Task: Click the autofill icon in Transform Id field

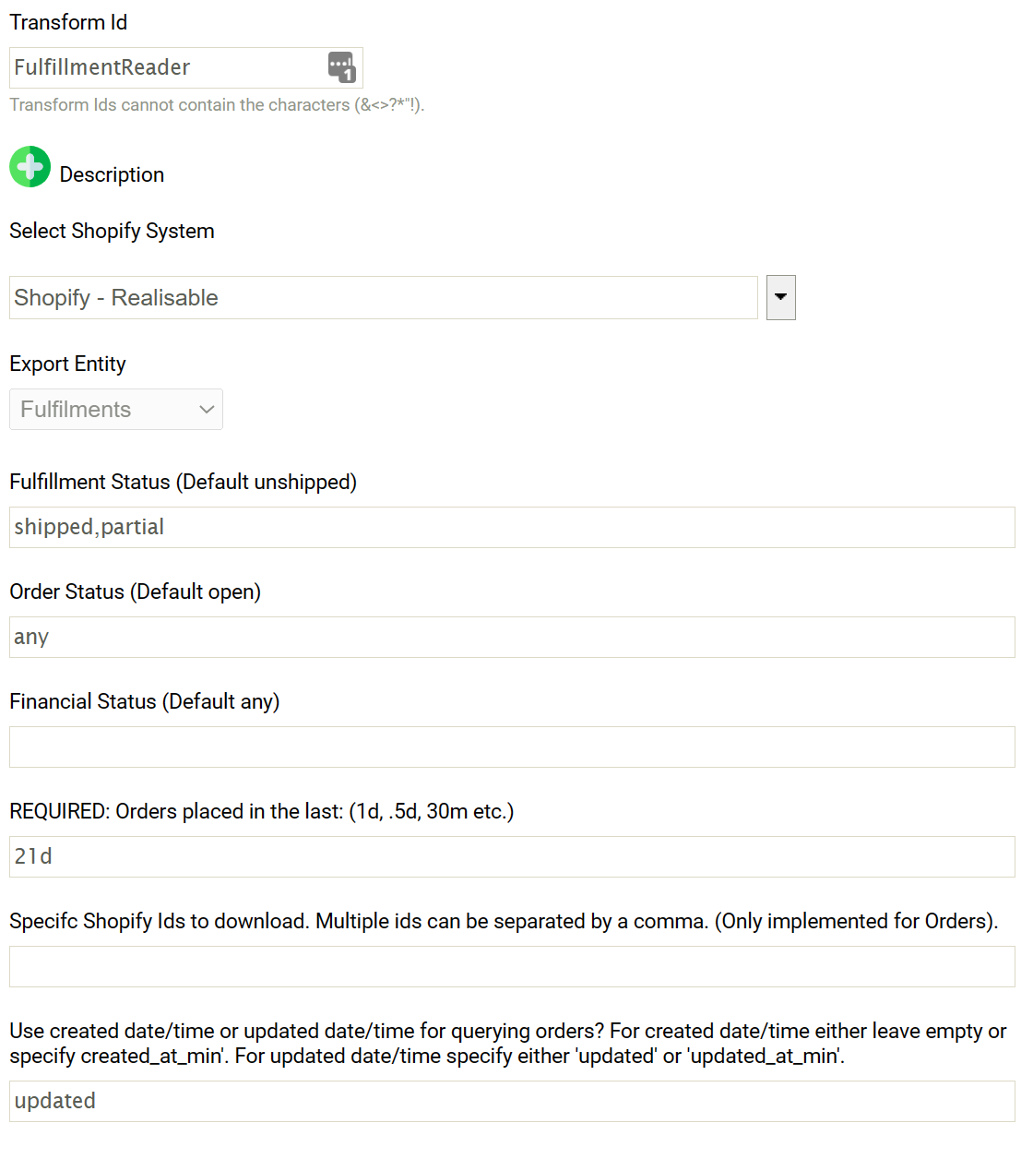Action: tap(341, 66)
